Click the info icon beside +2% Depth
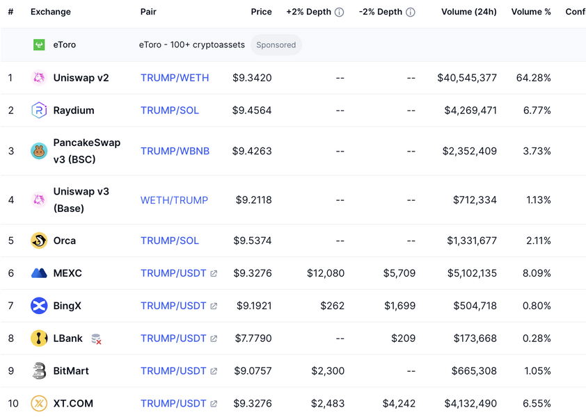The height and width of the screenshot is (417, 586). click(x=340, y=13)
